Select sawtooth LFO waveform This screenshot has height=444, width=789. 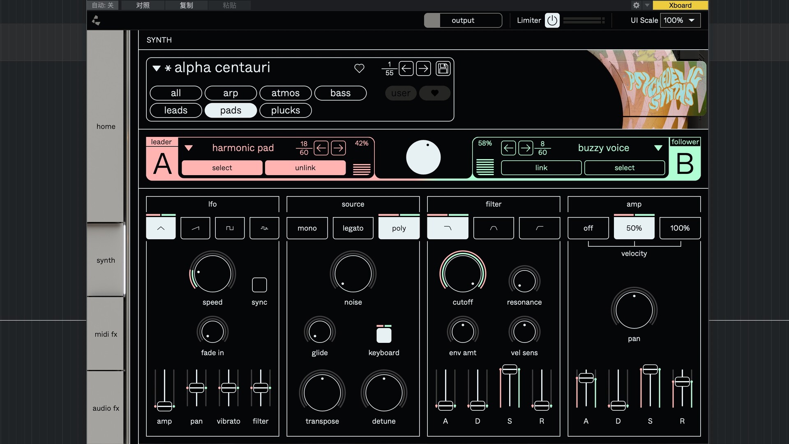[195, 228]
